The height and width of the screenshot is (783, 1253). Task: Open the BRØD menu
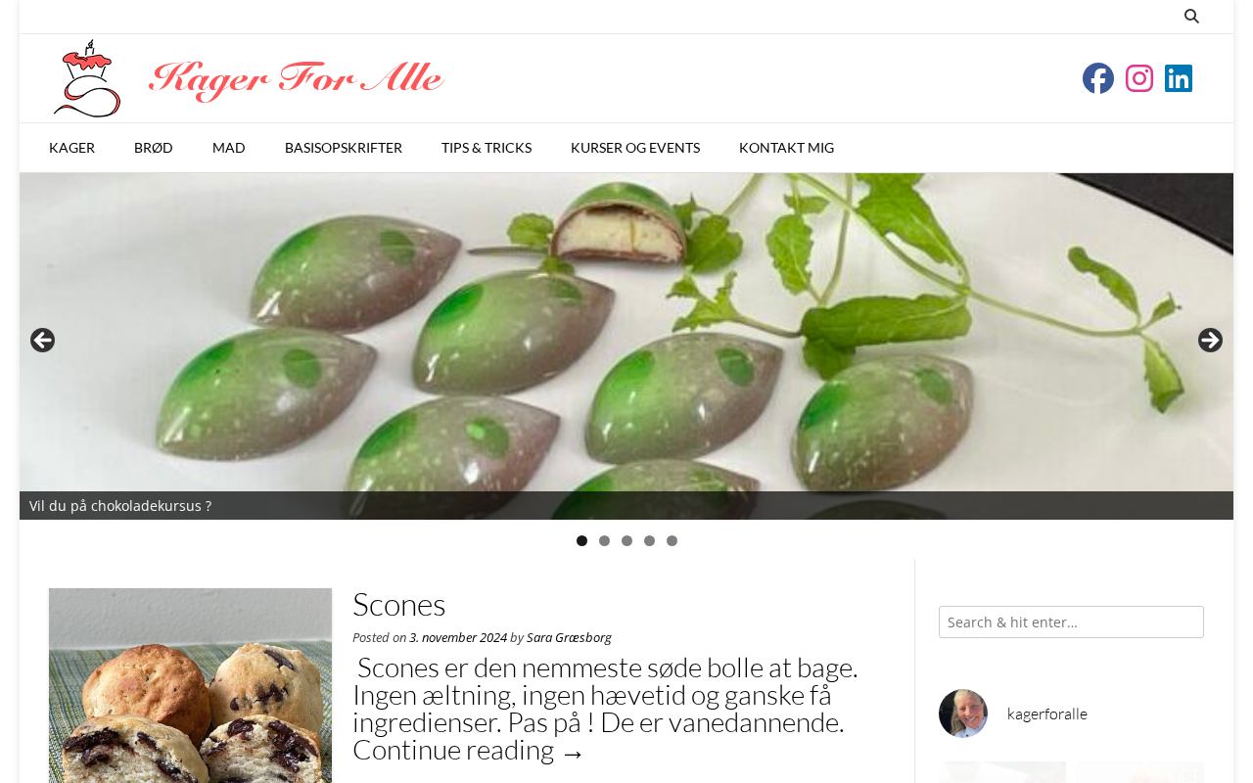click(x=154, y=148)
